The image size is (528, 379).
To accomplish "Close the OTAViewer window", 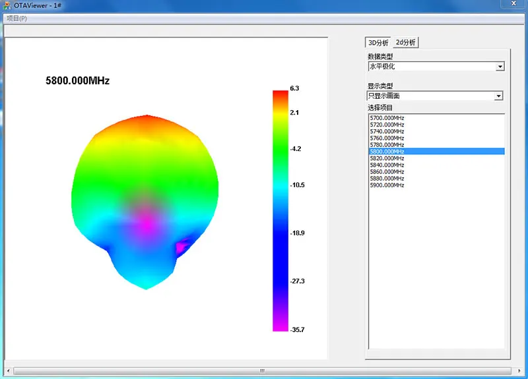I will tap(513, 3).
